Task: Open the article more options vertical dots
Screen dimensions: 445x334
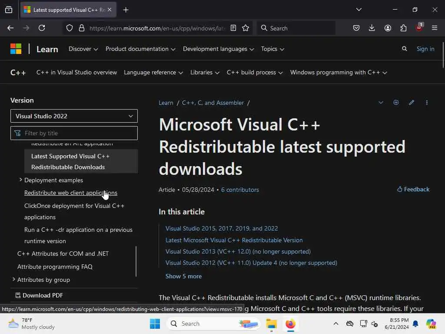Action: (x=427, y=103)
